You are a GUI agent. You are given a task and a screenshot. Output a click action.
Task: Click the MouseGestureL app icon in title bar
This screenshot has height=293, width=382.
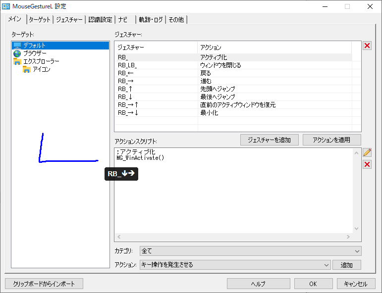[6, 6]
